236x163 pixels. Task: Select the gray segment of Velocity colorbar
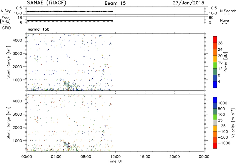click(215, 123)
